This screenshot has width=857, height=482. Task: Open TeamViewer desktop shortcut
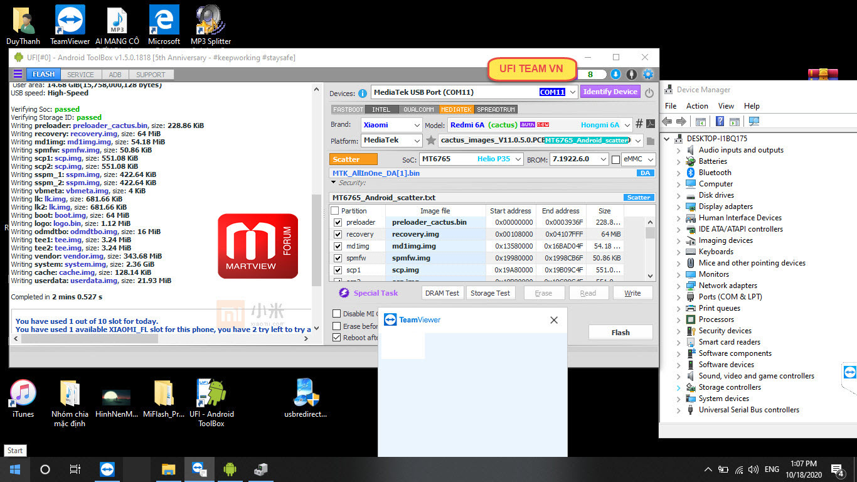(x=70, y=25)
